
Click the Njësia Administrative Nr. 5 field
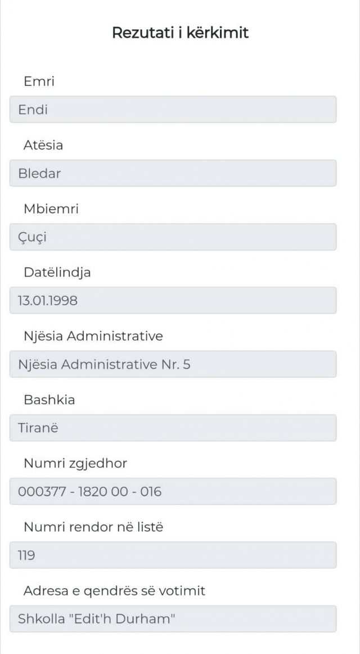pyautogui.click(x=173, y=364)
